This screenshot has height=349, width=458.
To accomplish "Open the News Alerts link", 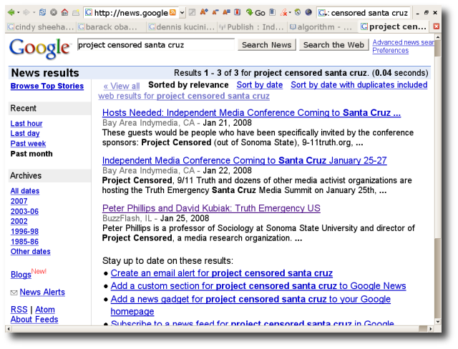I will 42,292.
